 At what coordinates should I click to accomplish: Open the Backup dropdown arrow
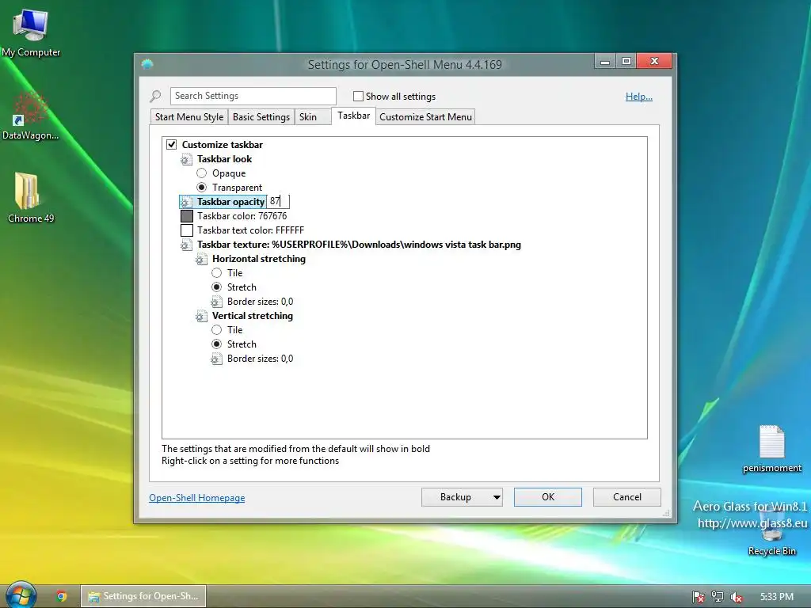(497, 497)
